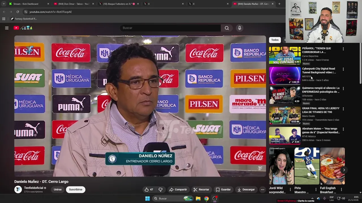Like the video with the thumbs-up icon
362x203 pixels.
pos(149,189)
